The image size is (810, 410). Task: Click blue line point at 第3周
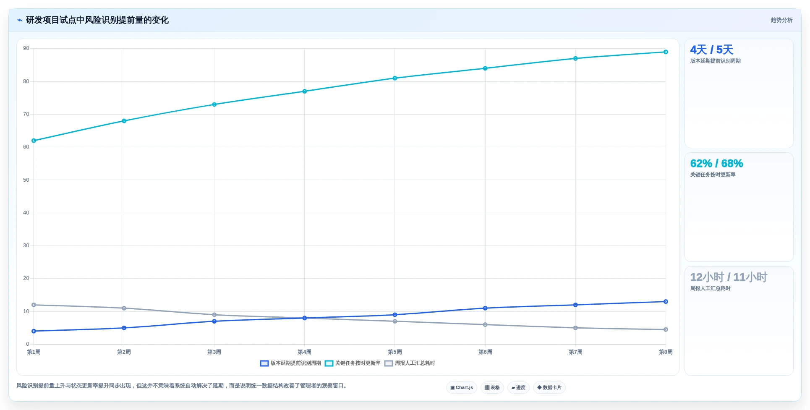[214, 321]
